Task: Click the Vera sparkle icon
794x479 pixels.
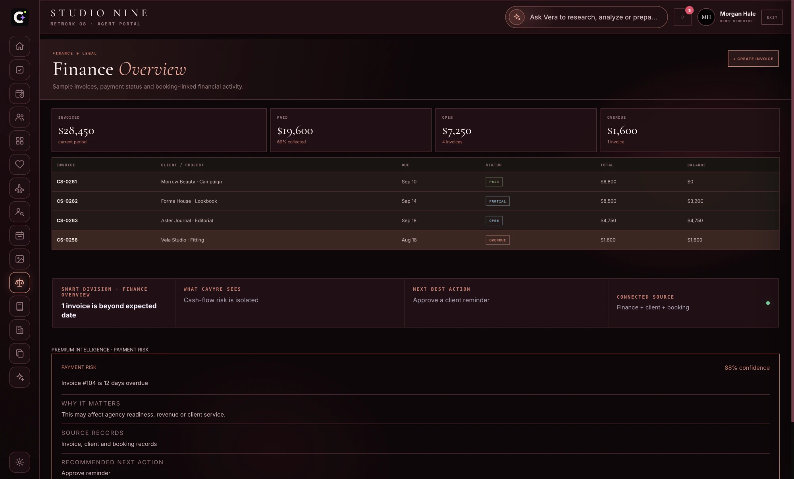Action: tap(517, 17)
